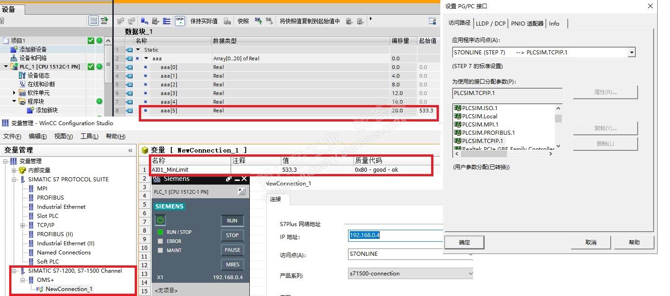Expand the 软件单元 node in project tree
The height and width of the screenshot is (296, 670).
14,93
